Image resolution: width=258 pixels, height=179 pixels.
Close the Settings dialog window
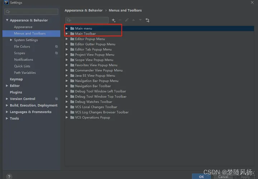tap(252, 2)
